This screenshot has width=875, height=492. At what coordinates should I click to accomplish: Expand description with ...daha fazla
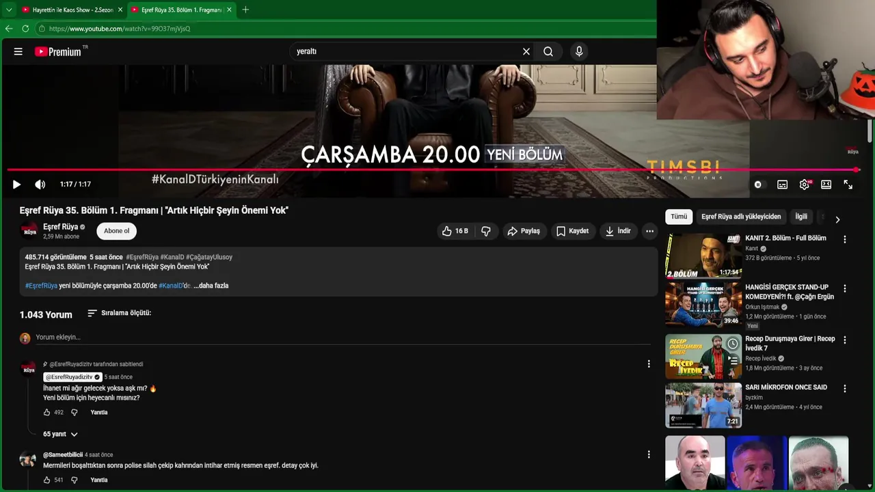pyautogui.click(x=211, y=286)
